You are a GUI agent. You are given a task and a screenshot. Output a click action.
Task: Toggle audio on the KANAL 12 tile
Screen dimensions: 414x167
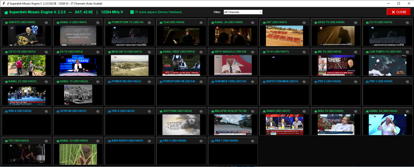click(x=98, y=141)
